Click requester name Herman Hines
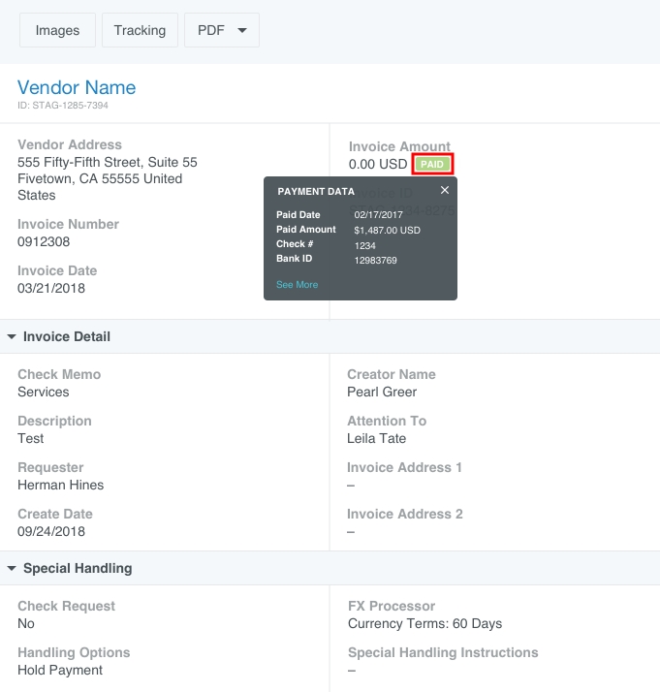Screen dimensions: 660x692 click(x=60, y=486)
